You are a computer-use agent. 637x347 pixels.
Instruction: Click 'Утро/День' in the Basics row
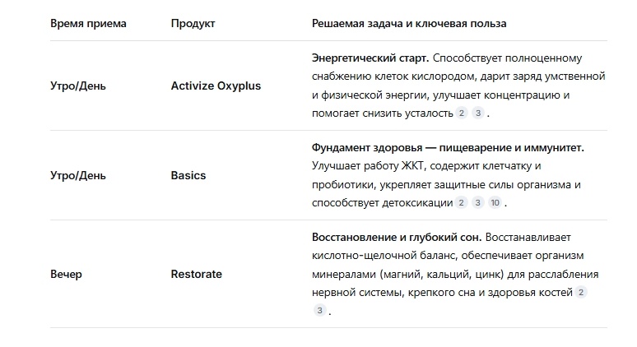[78, 176]
